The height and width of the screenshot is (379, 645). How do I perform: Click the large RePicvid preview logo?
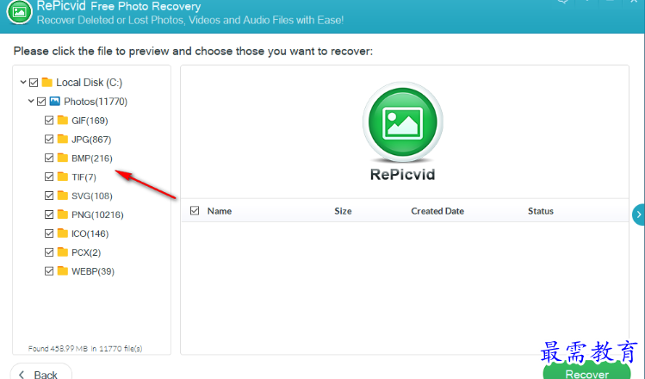coord(403,122)
